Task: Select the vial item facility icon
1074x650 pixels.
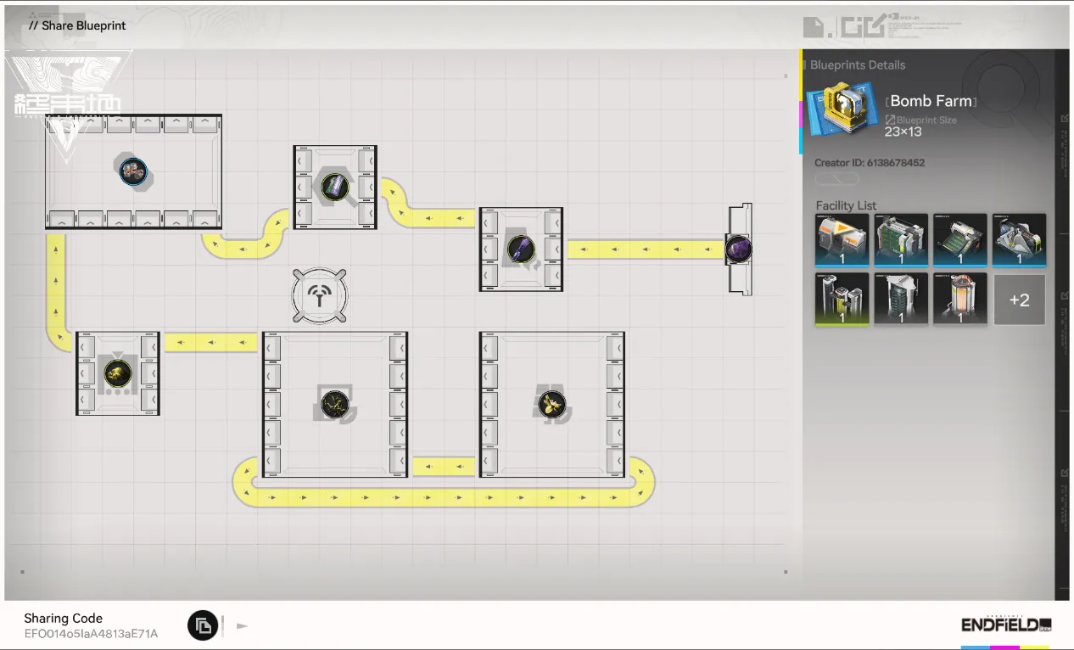Action: point(334,186)
